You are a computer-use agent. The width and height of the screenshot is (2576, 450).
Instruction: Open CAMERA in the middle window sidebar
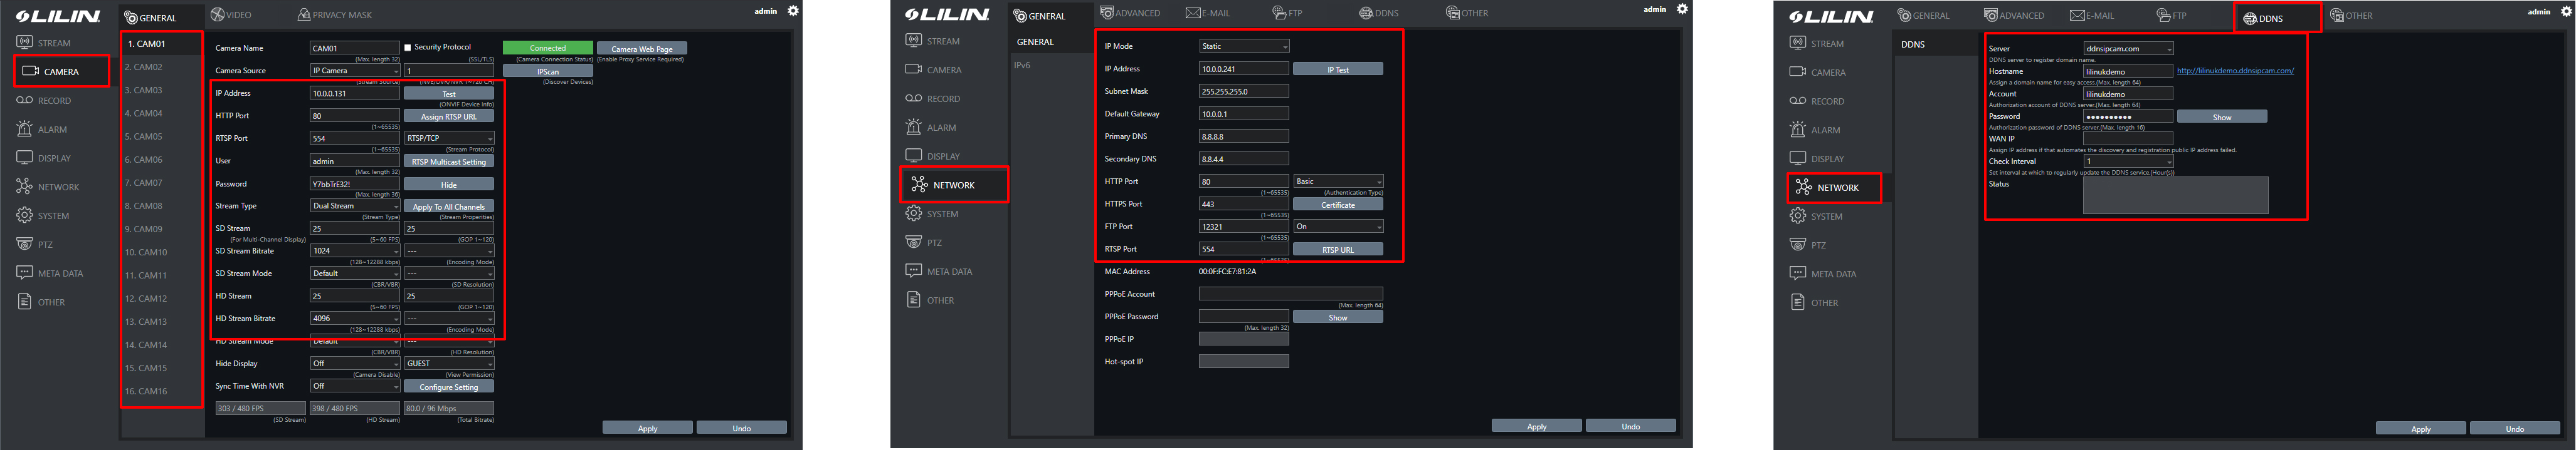(x=934, y=70)
